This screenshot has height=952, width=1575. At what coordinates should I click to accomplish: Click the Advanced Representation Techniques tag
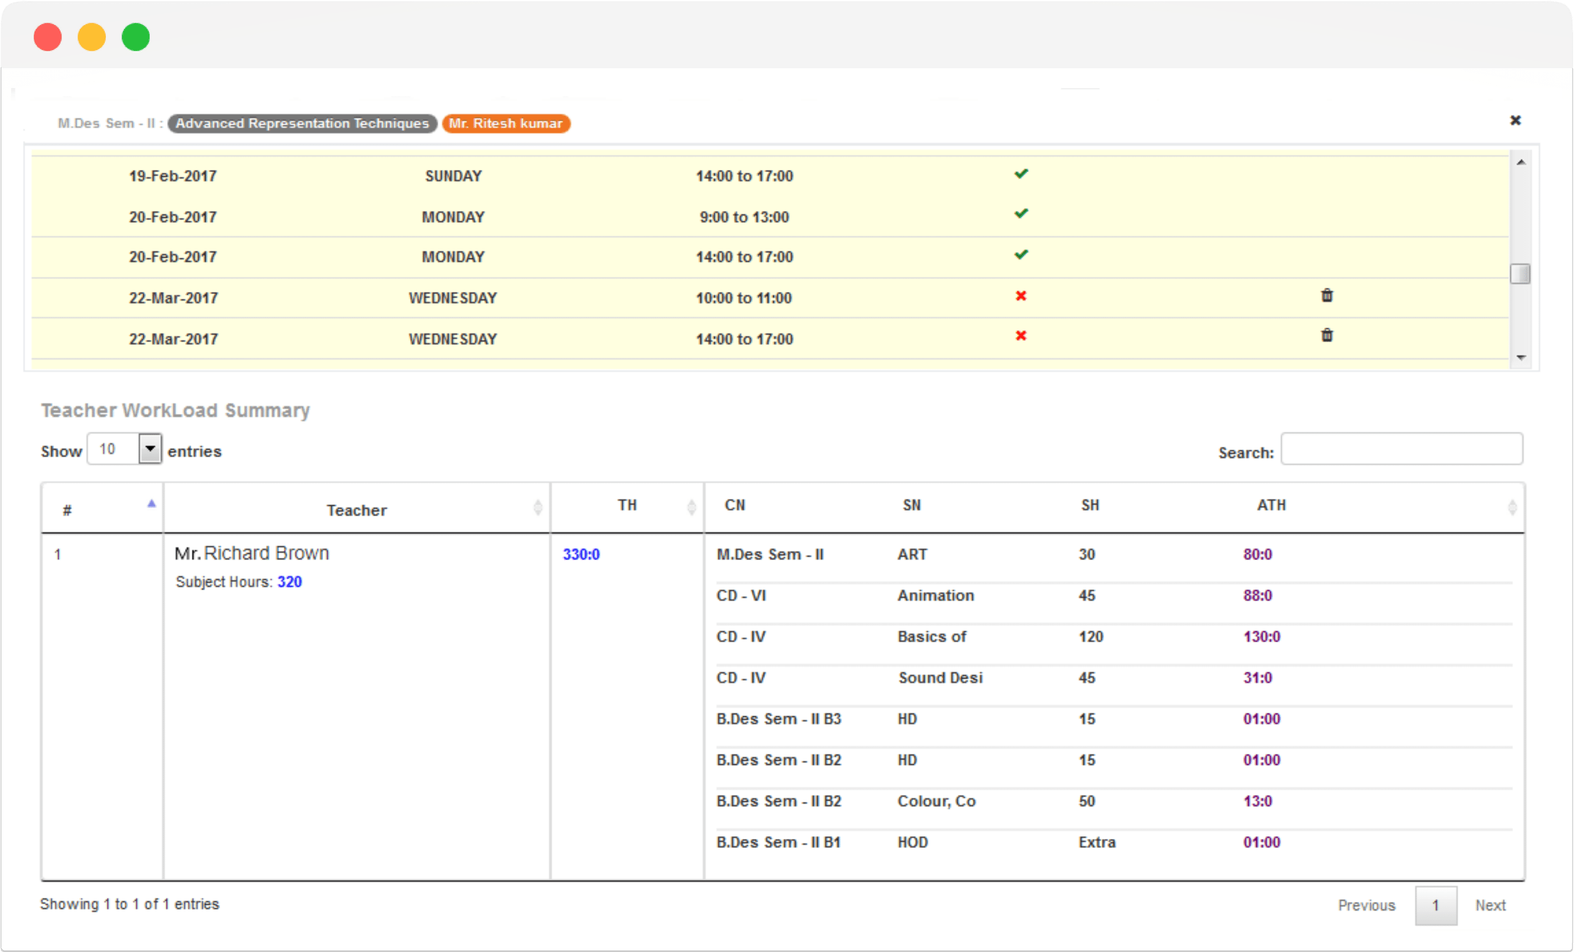(x=303, y=123)
